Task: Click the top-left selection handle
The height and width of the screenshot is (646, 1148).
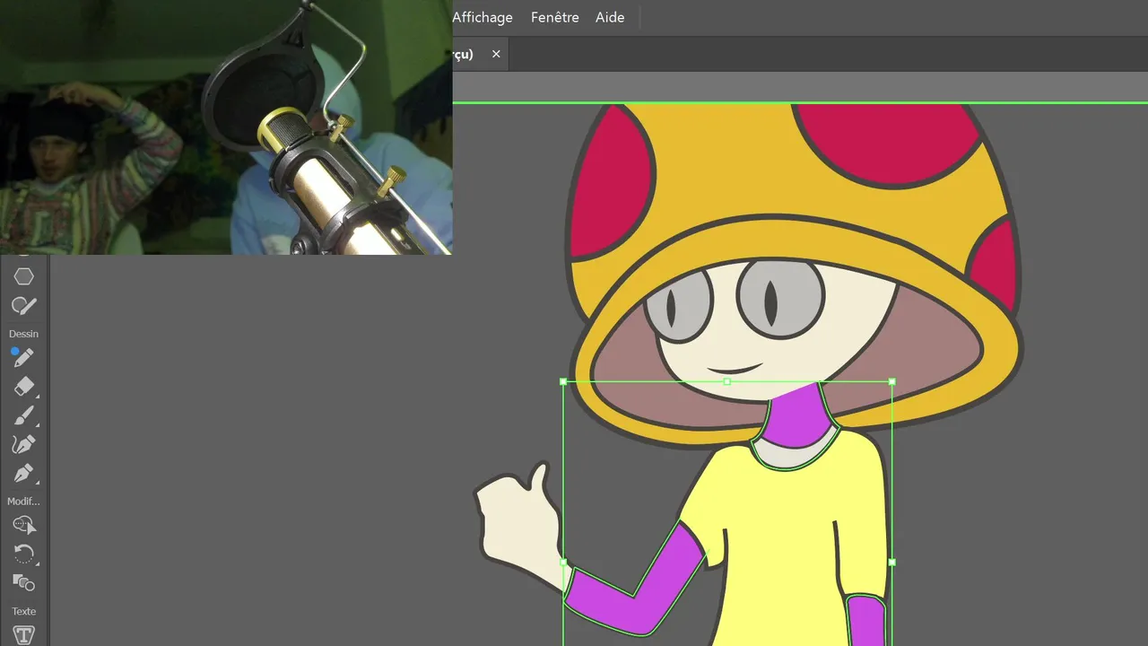Action: coord(563,381)
